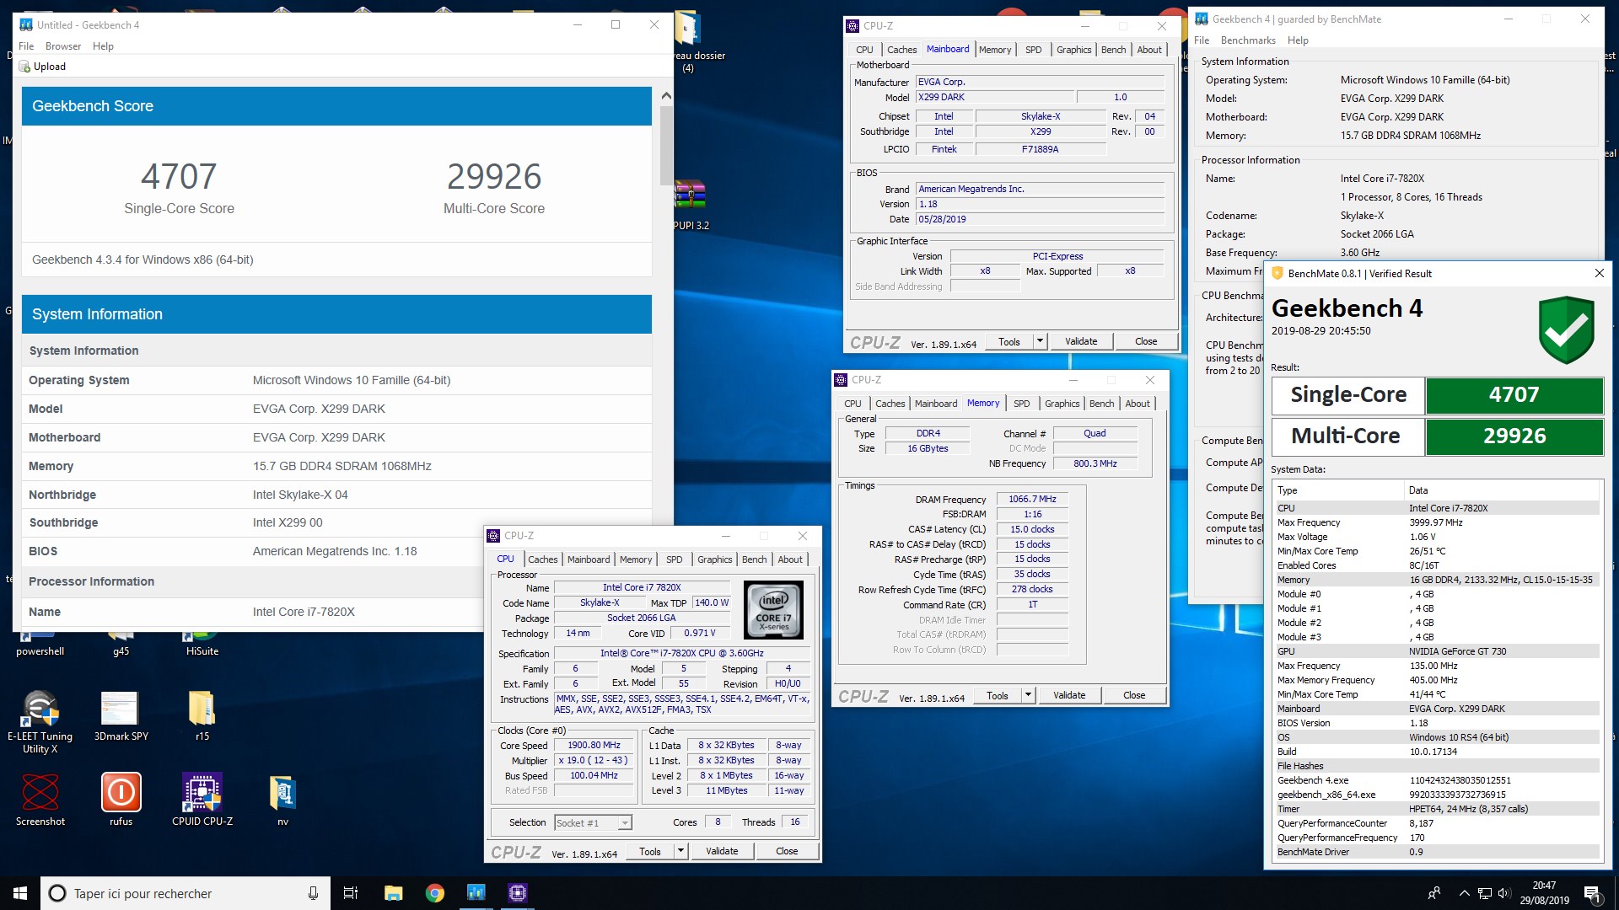This screenshot has height=910, width=1619.
Task: Click Threads value field in CPU-Z
Action: point(794,822)
